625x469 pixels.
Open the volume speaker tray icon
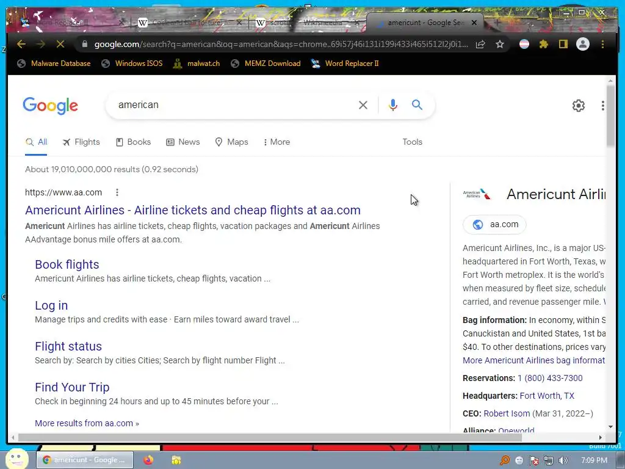coord(563,460)
